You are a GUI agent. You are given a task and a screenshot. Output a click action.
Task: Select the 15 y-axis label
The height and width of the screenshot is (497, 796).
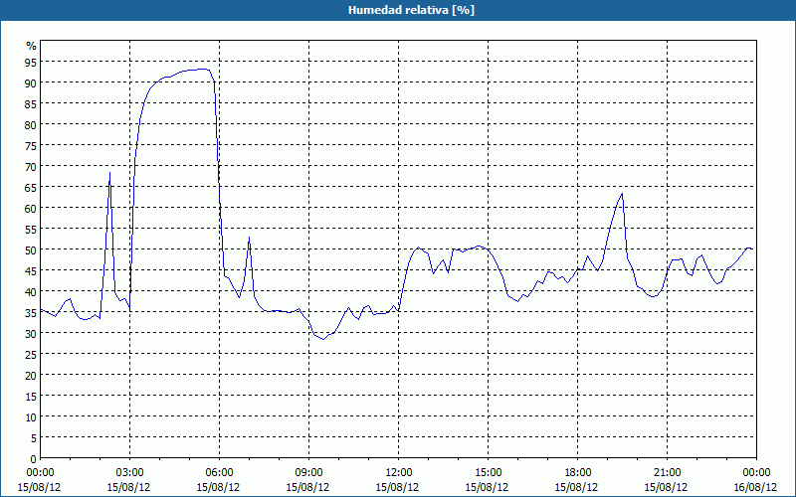(x=31, y=397)
